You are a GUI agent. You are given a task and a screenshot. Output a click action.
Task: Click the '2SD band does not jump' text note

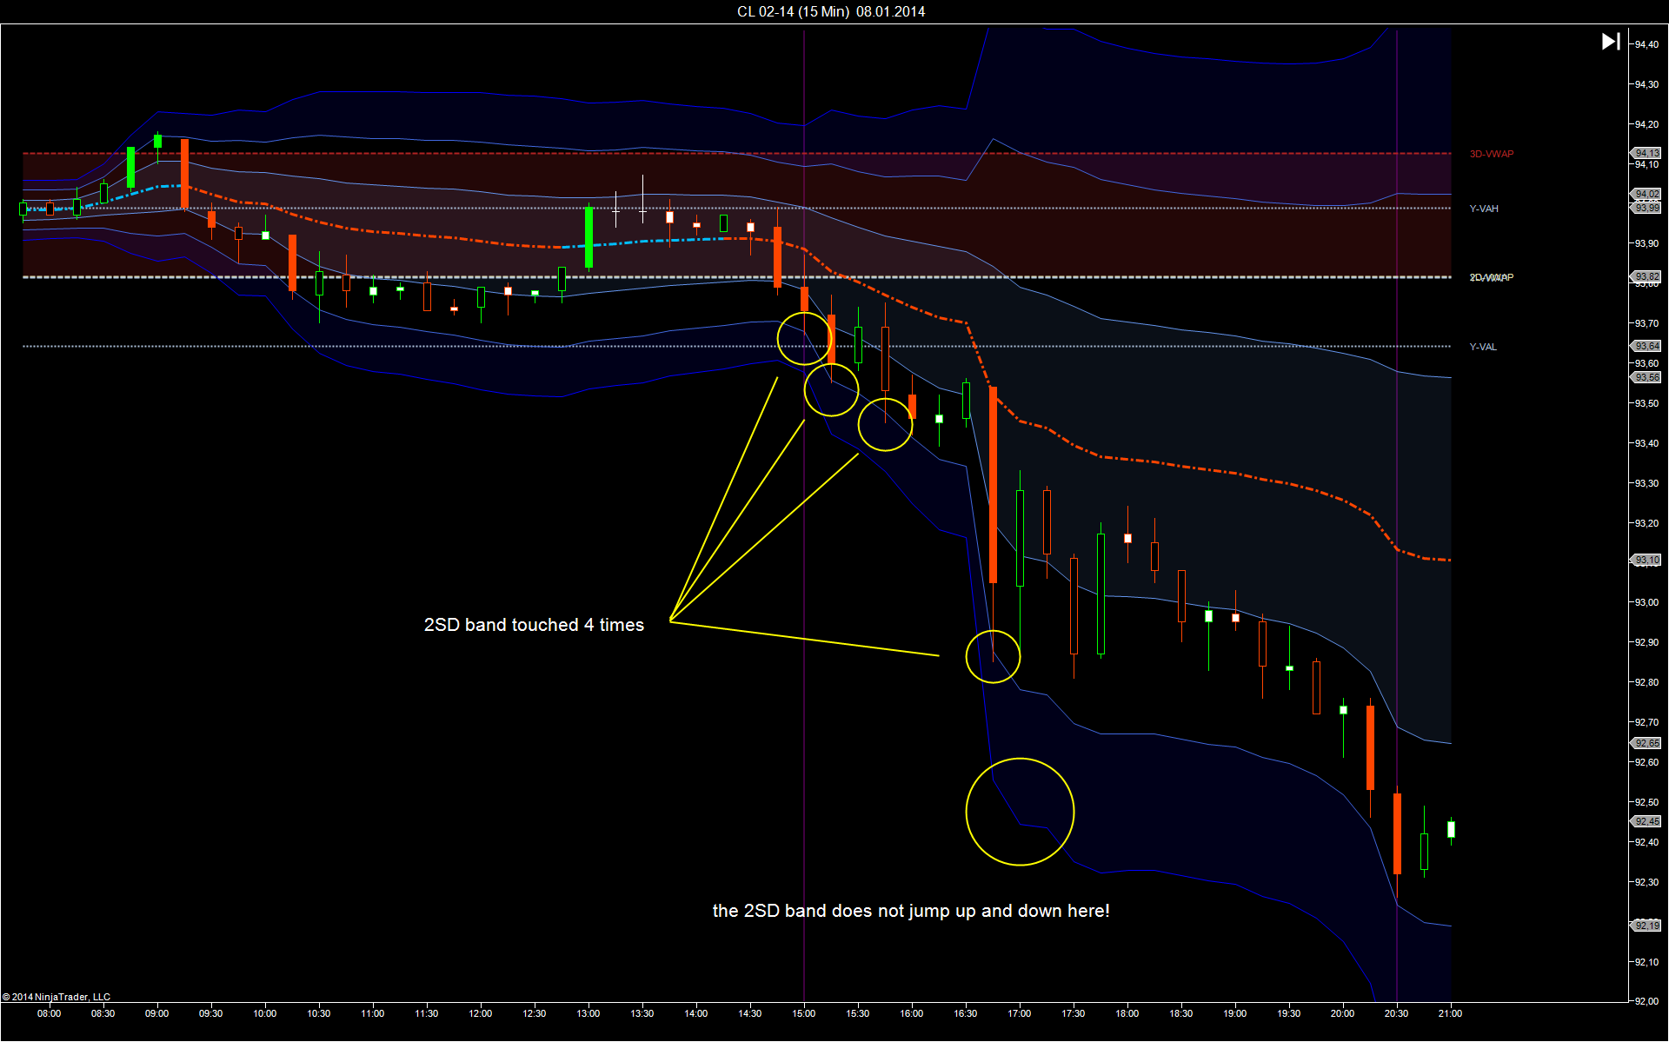tap(911, 911)
